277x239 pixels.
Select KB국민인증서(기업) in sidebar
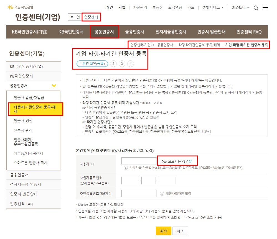pyautogui.click(x=34, y=66)
